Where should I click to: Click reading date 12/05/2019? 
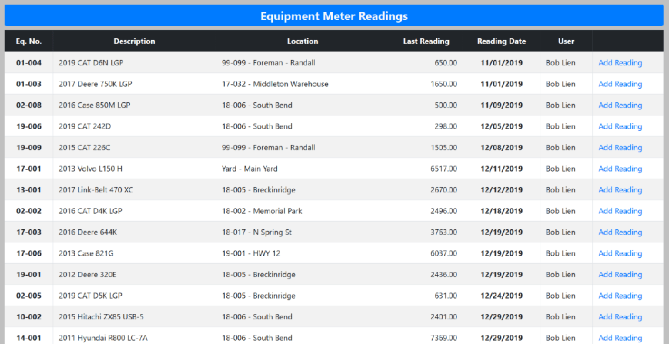502,126
